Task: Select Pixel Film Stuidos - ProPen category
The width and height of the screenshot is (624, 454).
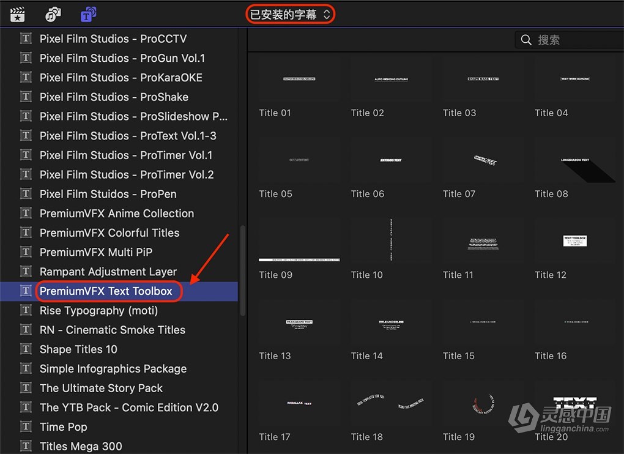Action: click(x=119, y=194)
